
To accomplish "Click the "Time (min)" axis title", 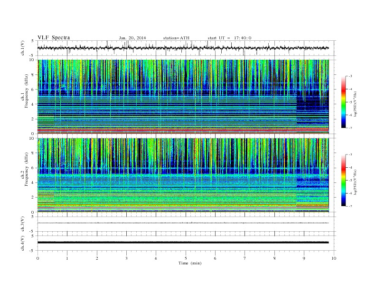I will point(190,263).
